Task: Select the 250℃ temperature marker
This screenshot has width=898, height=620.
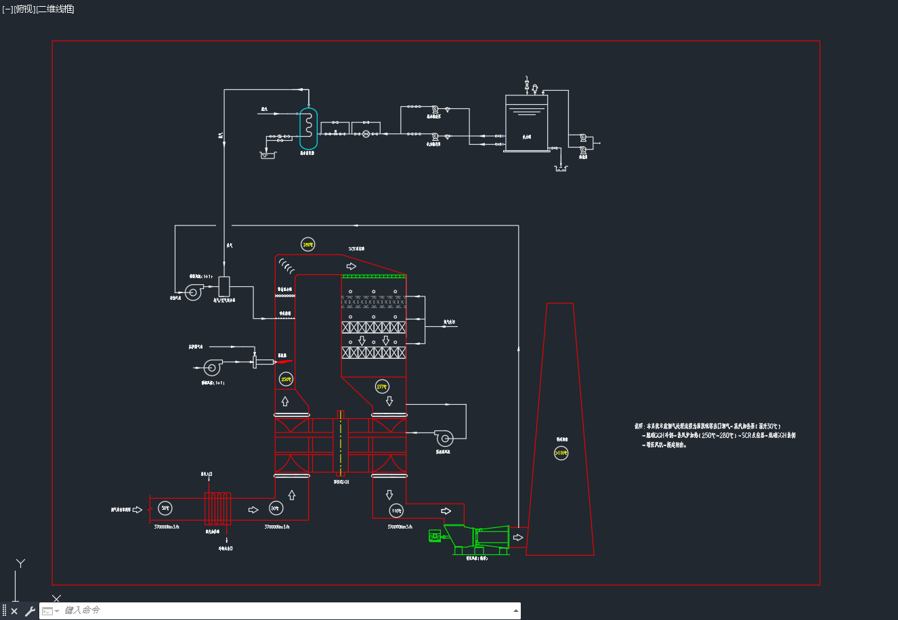Action: [x=286, y=380]
